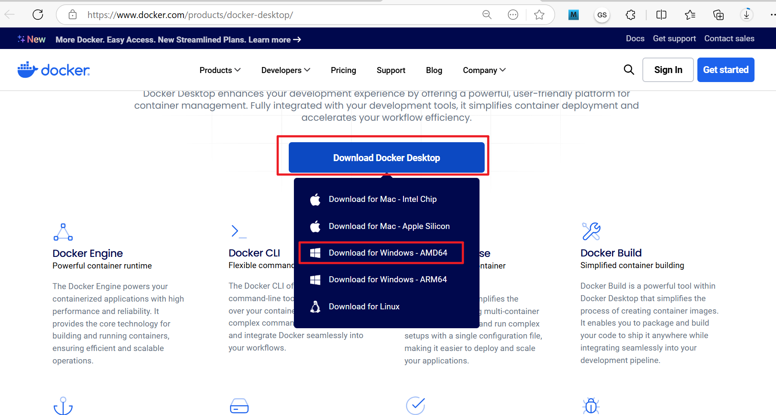Open the Docs link

[635, 39]
